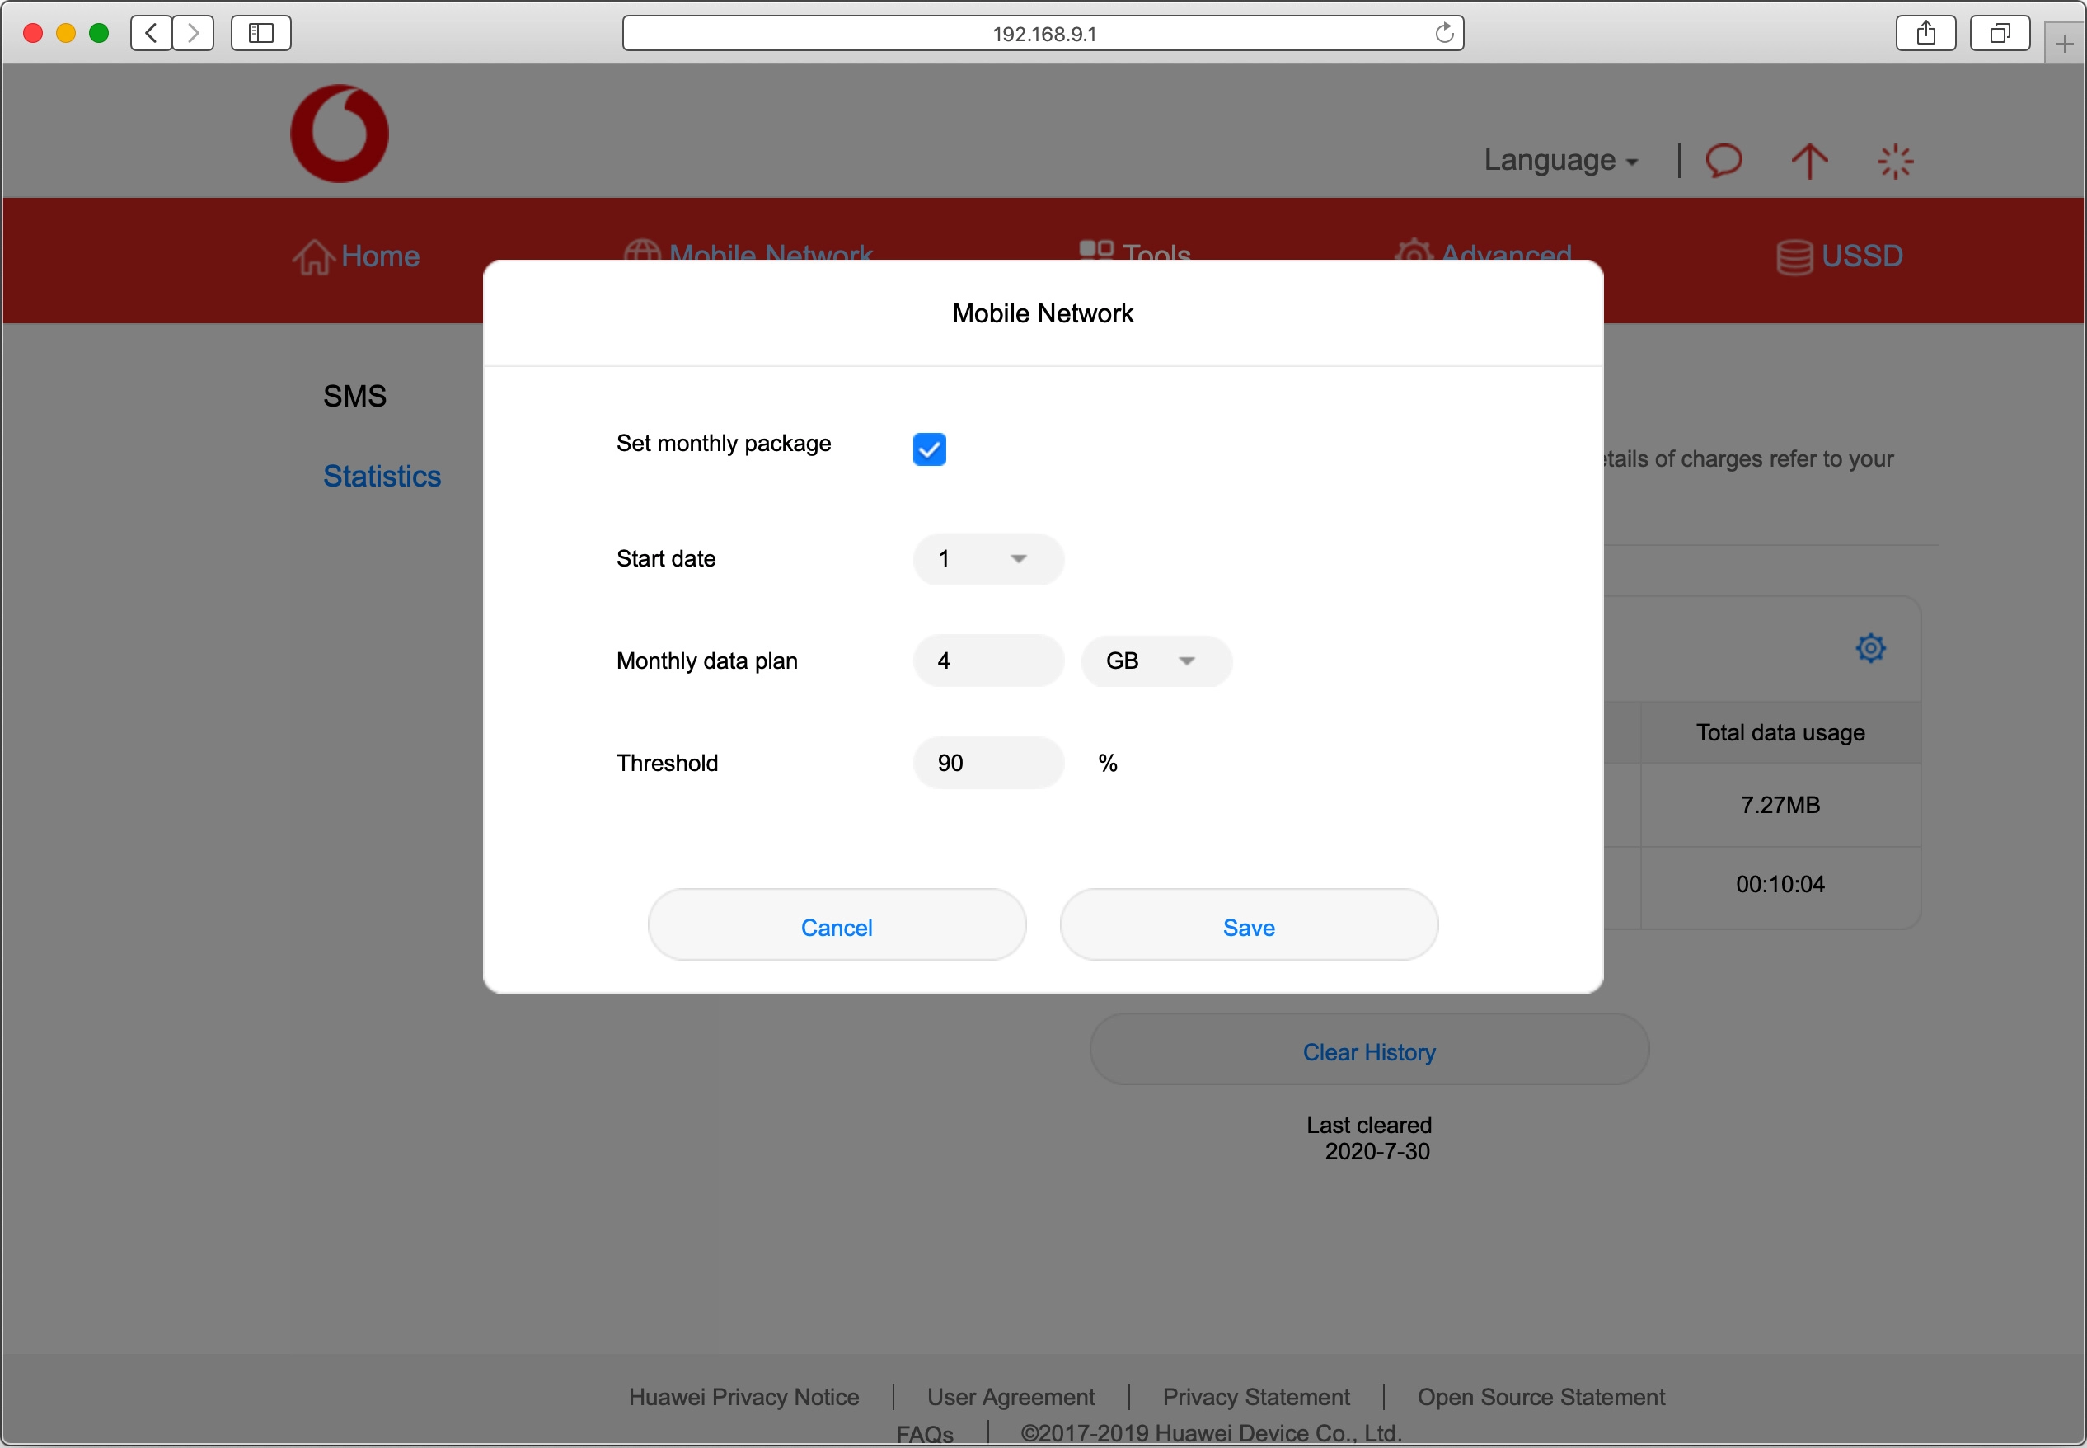Toggle Safari sidebar icon
The width and height of the screenshot is (2087, 1448).
point(261,34)
